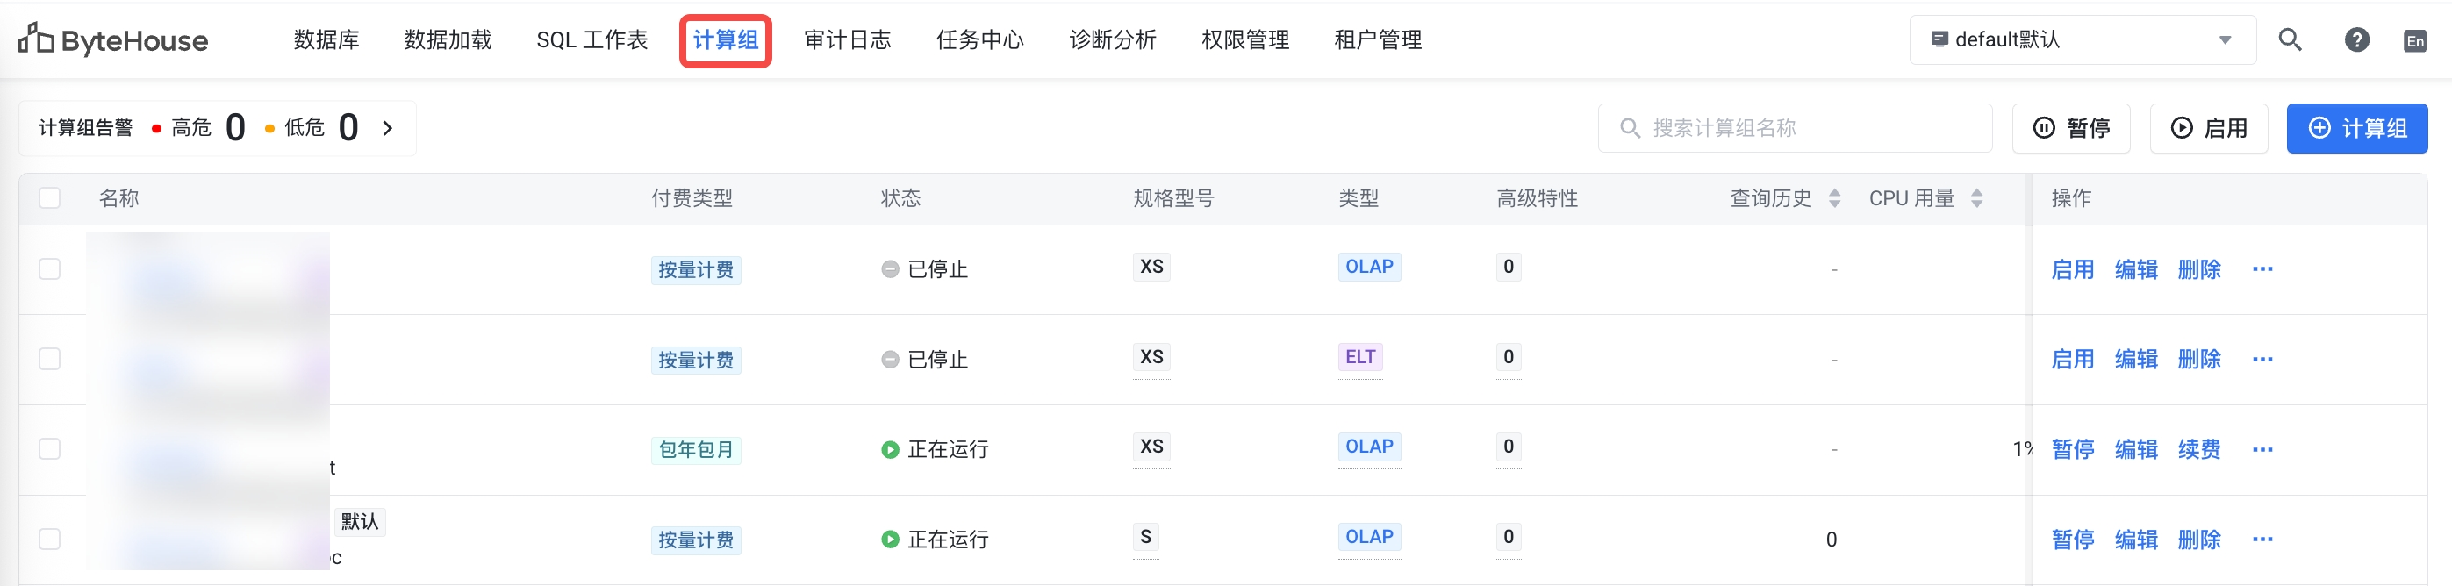
Task: Switch language with the En icon
Action: click(x=2414, y=41)
